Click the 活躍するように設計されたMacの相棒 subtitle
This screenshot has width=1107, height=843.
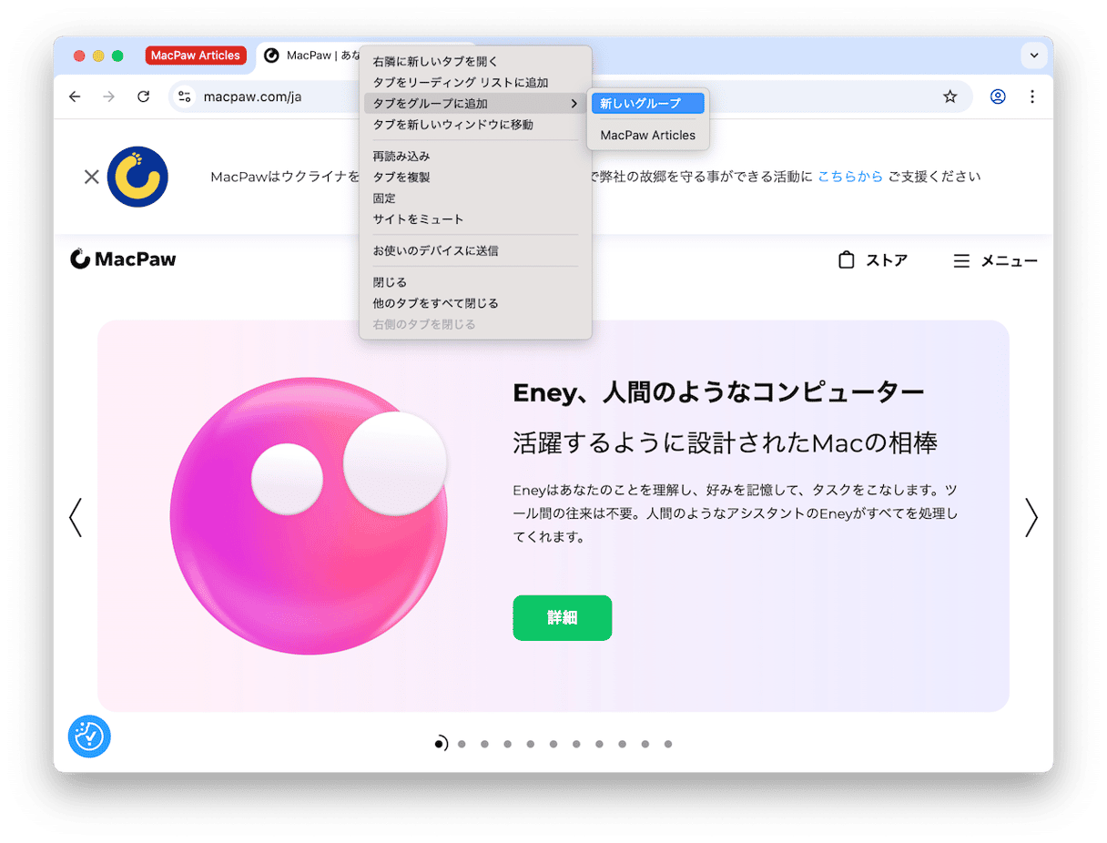coord(725,443)
